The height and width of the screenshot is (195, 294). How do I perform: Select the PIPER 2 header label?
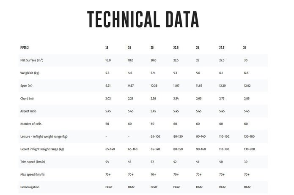point(25,48)
